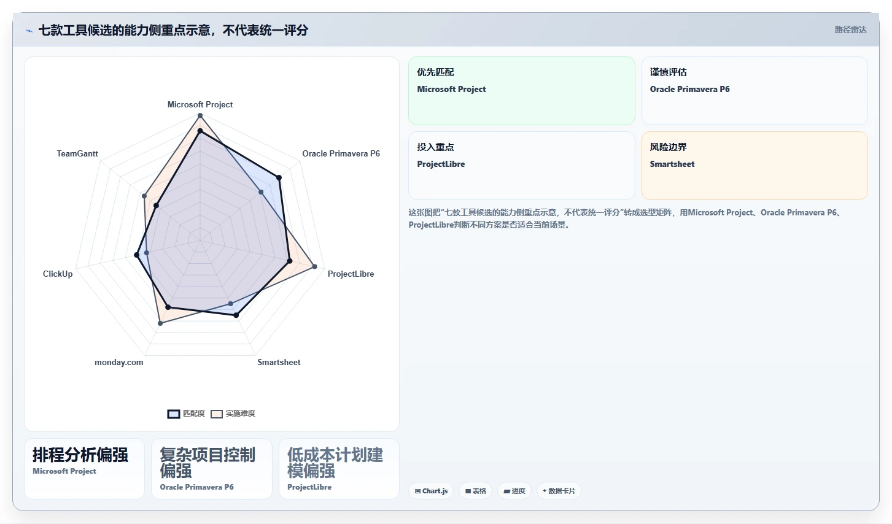
Task: Click the 实施难度 legend label
Action: pos(240,414)
